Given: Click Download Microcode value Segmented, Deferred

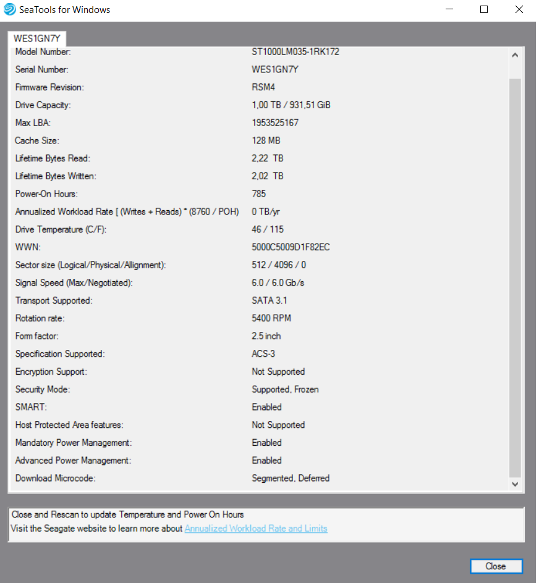Looking at the screenshot, I should (x=291, y=478).
